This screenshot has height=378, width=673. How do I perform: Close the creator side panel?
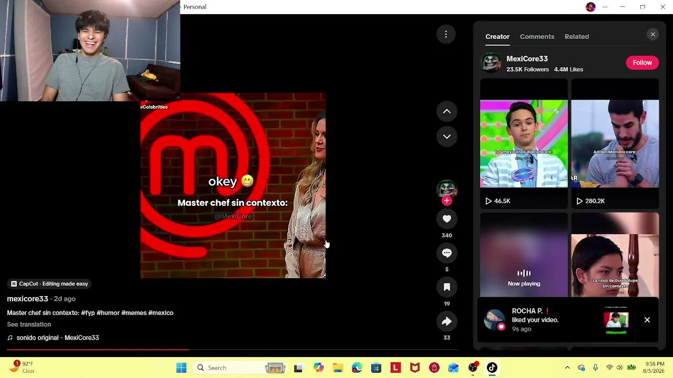pos(652,35)
